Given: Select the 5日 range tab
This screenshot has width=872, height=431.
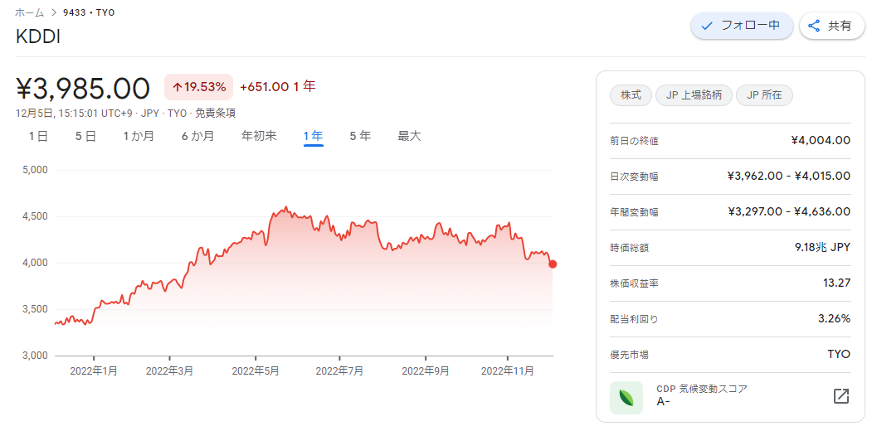Looking at the screenshot, I should point(85,136).
